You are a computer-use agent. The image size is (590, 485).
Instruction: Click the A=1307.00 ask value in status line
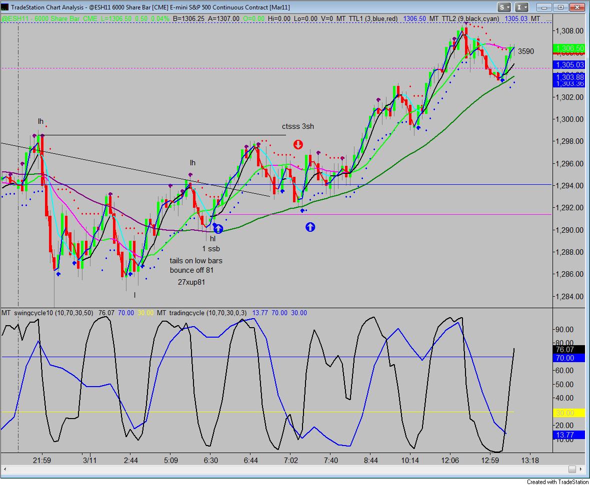tap(223, 18)
